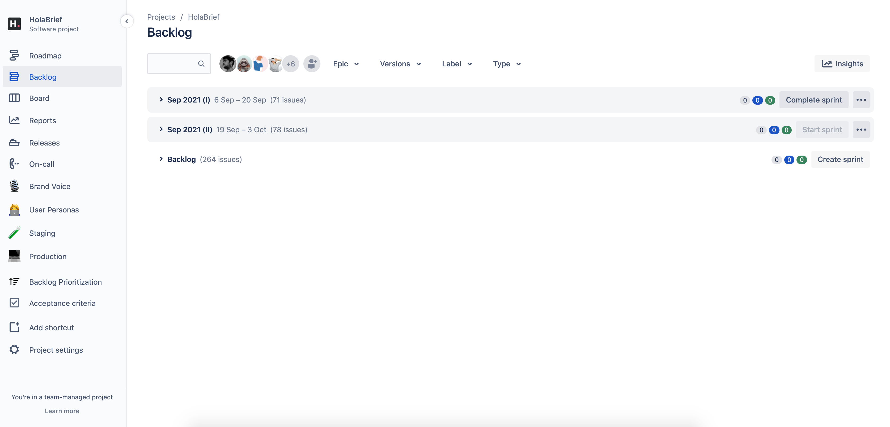890x427 pixels.
Task: Click the search magnifier icon
Action: coord(201,63)
